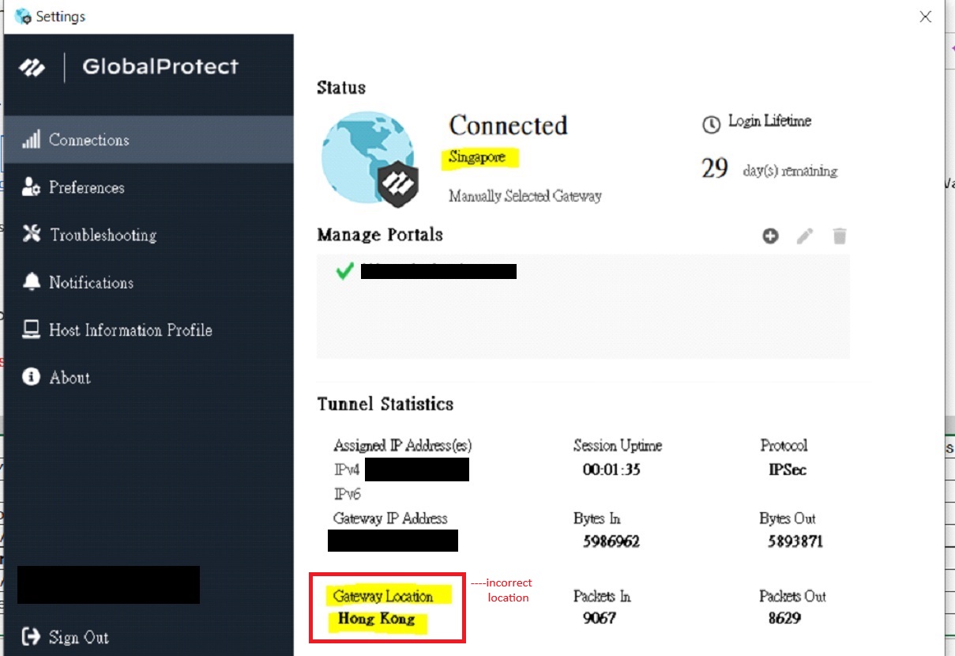Click the delete portal trash icon

click(840, 236)
